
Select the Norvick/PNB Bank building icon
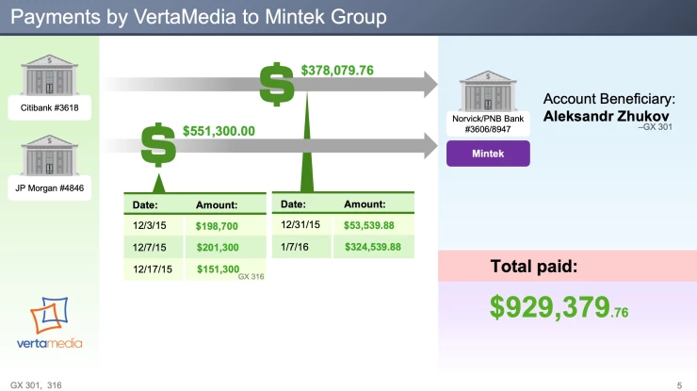click(486, 91)
